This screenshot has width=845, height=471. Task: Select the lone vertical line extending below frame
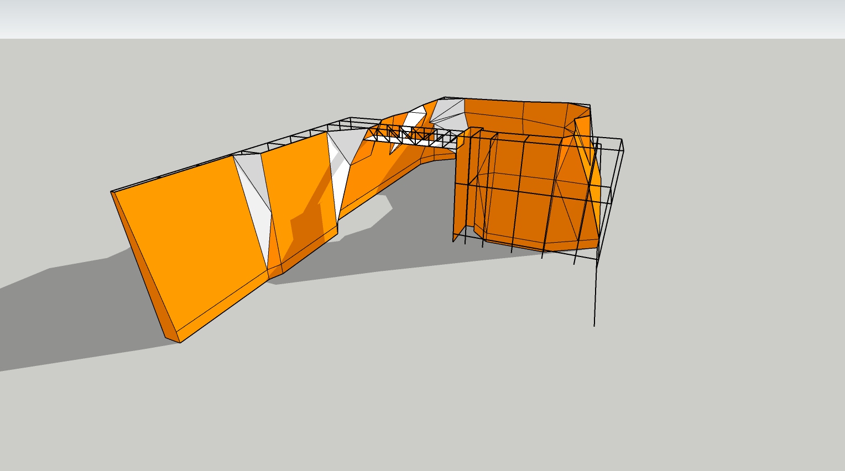(x=595, y=299)
